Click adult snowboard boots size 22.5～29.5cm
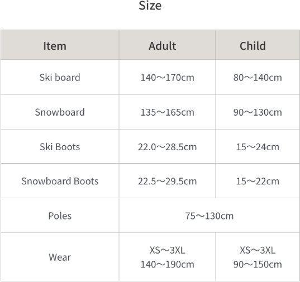This screenshot has height=282, width=300. point(168,181)
